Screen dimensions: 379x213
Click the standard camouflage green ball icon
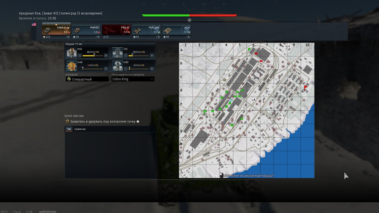pos(69,79)
